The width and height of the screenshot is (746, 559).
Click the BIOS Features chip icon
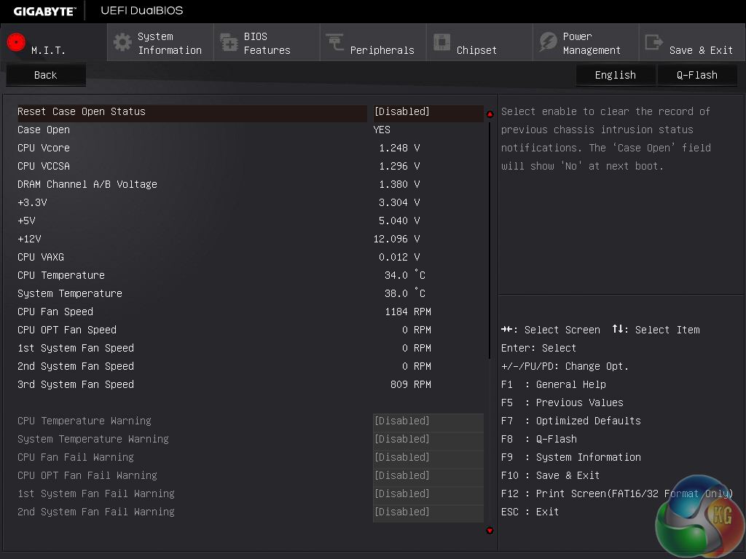pyautogui.click(x=229, y=42)
